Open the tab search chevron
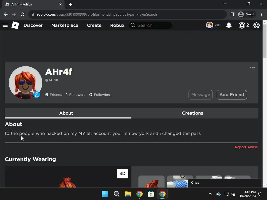This screenshot has height=200, width=267. coord(225,4)
